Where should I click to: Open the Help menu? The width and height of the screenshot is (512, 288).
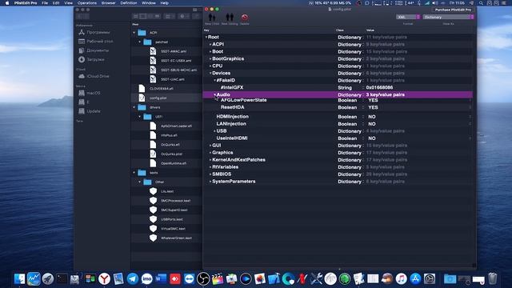coord(165,3)
